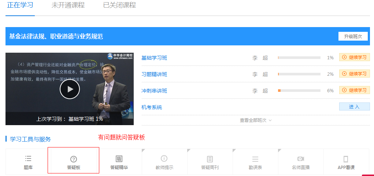The image size is (374, 176).
Task: Open the 基础学习班 course link
Action: click(x=154, y=58)
